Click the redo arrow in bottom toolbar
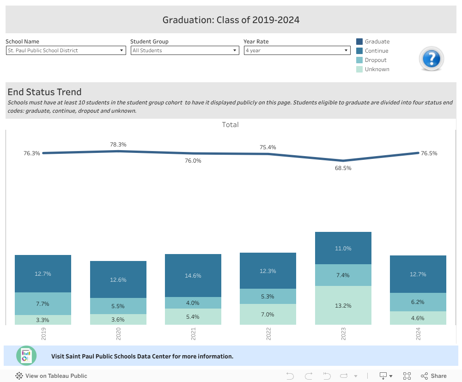This screenshot has height=382, width=462. pyautogui.click(x=309, y=376)
